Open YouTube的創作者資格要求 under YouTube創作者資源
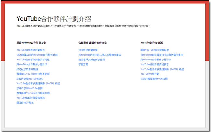 tap(155, 64)
